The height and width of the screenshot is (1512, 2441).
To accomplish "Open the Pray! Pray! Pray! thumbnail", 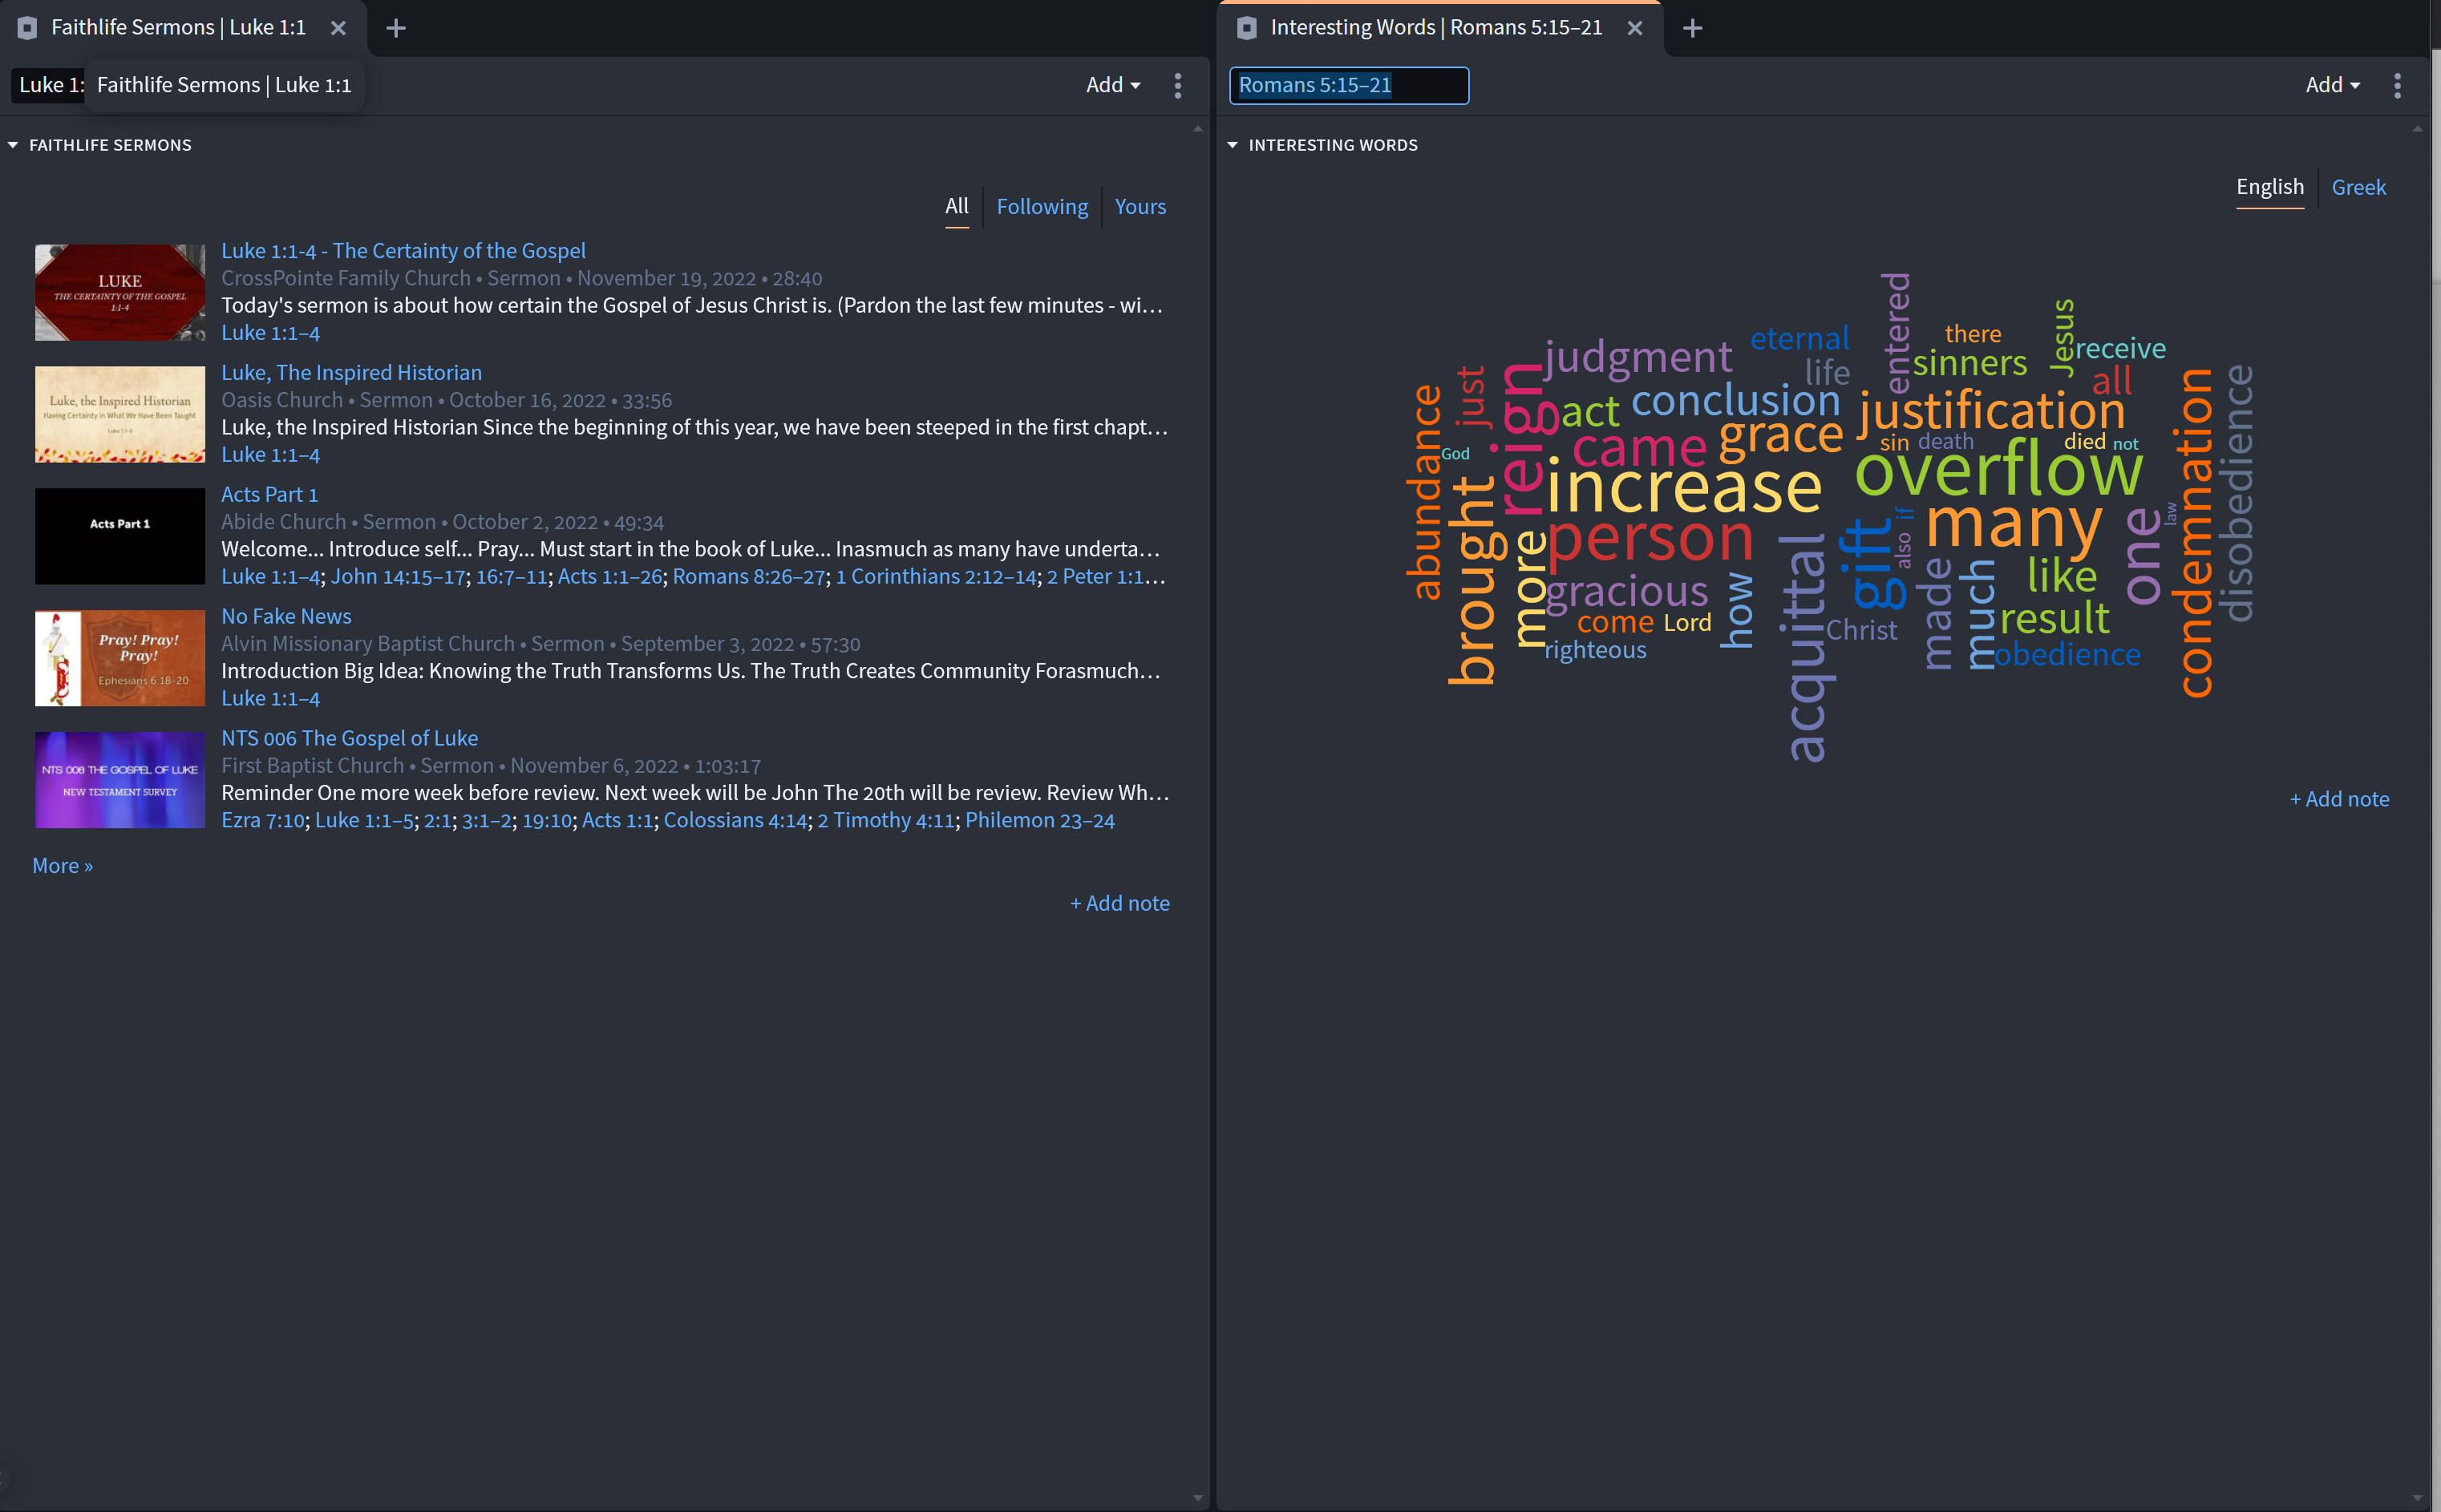I will tap(120, 658).
